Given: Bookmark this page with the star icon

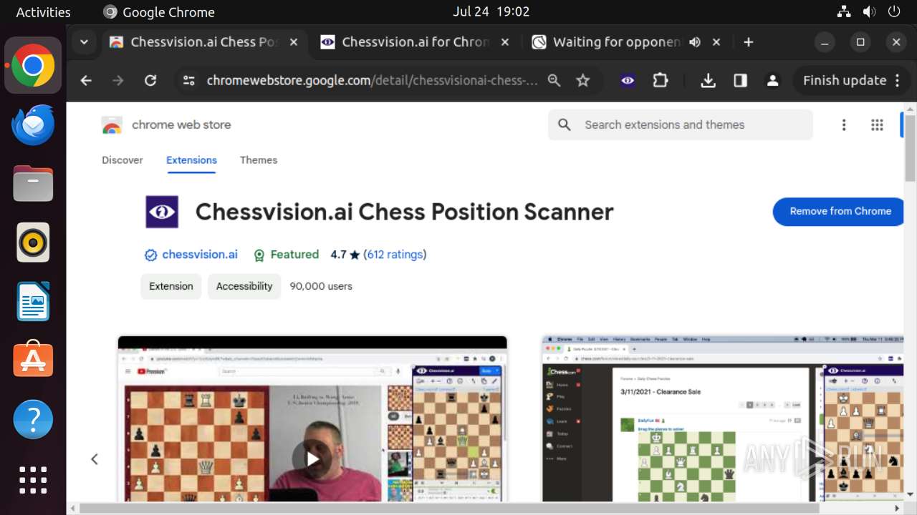Looking at the screenshot, I should [583, 81].
